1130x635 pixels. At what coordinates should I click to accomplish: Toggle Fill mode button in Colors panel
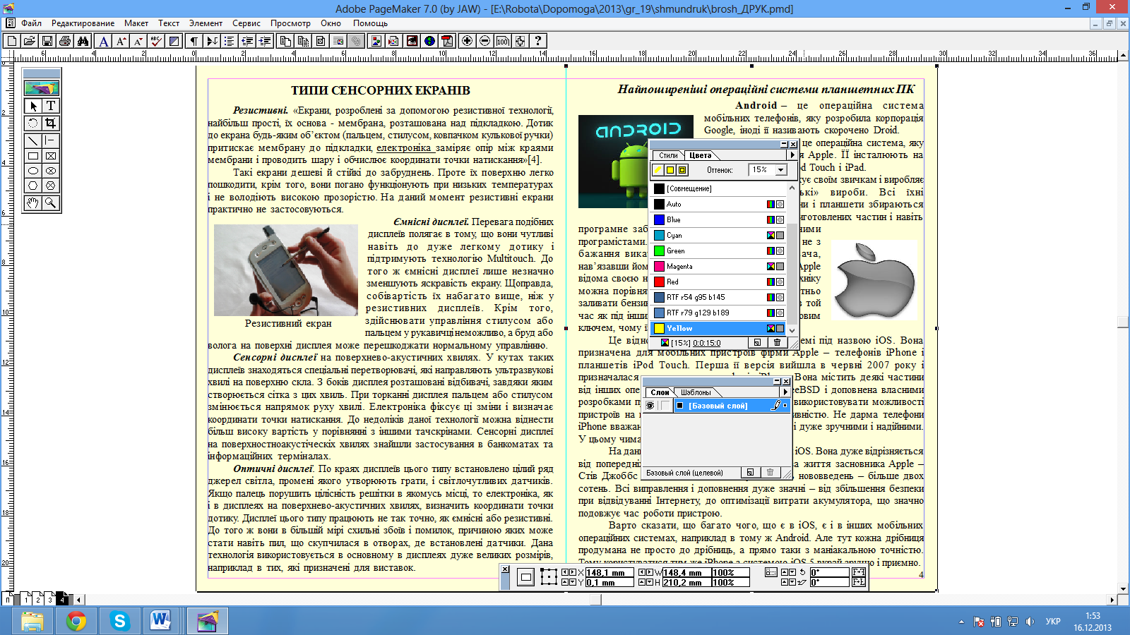(670, 170)
